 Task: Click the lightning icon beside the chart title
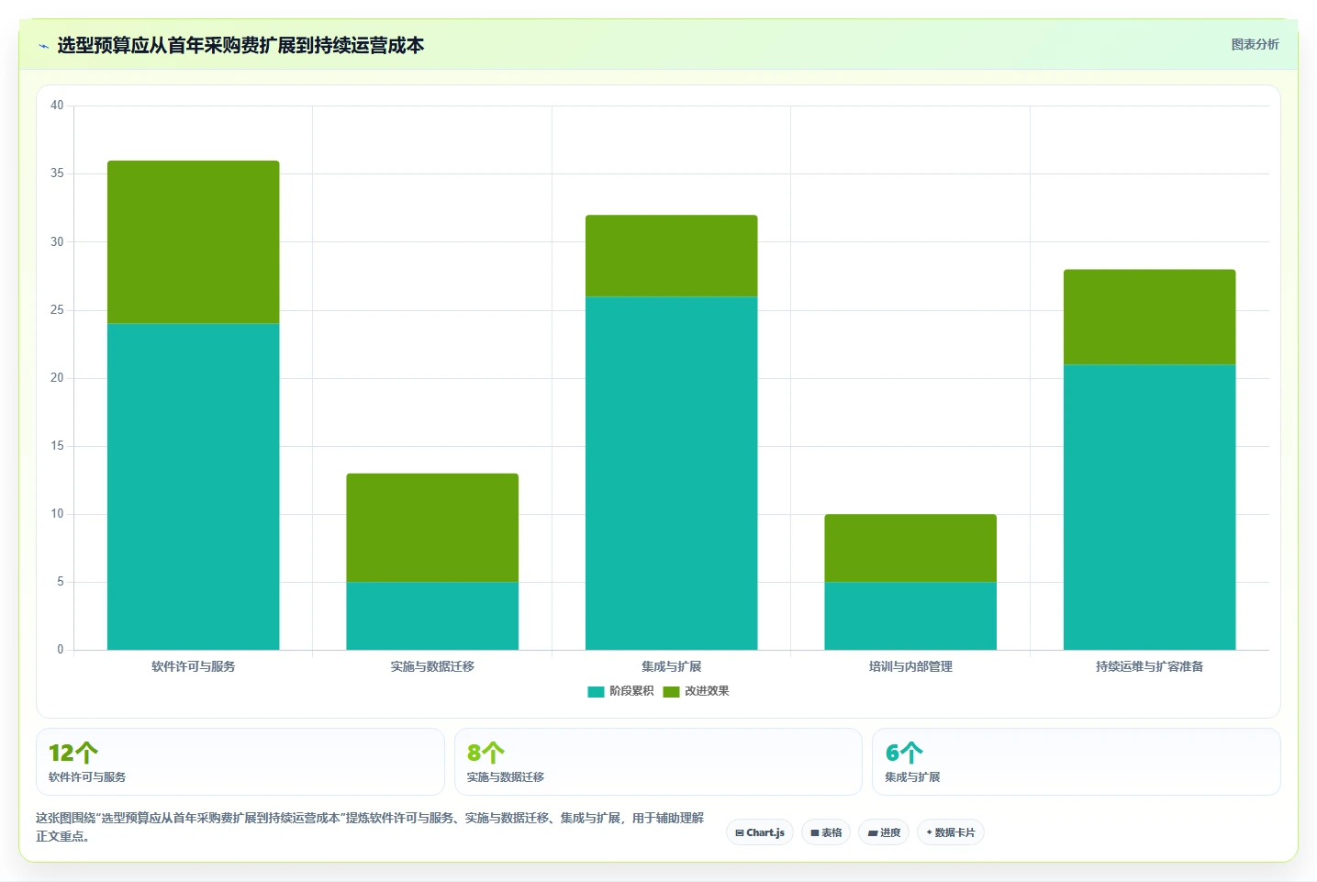[x=43, y=46]
